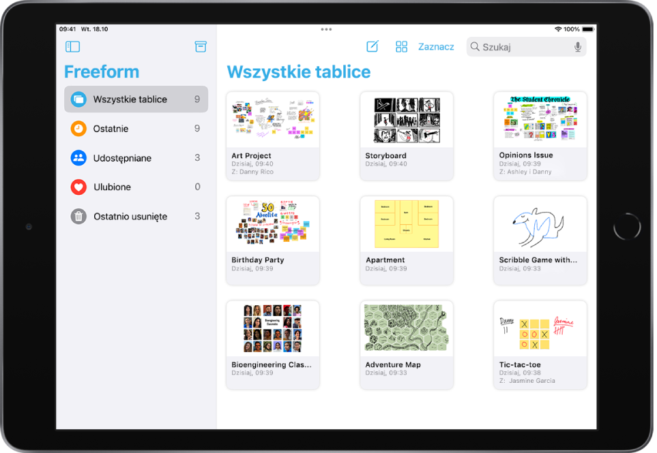Open the Ostatnie category
Image resolution: width=657 pixels, height=453 pixels.
tap(136, 129)
